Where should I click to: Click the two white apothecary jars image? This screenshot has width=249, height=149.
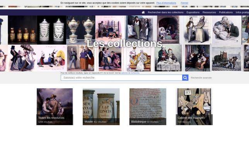click(51, 30)
